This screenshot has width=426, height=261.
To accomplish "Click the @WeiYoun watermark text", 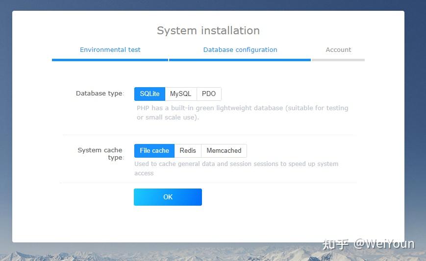I will 384,244.
